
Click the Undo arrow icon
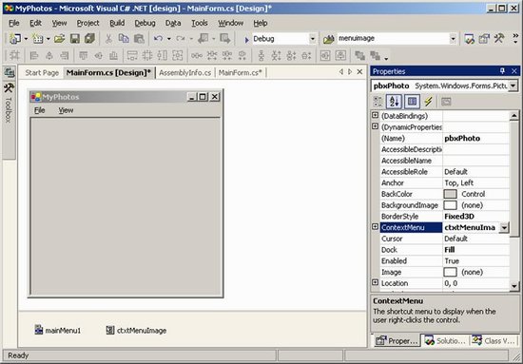[158, 39]
